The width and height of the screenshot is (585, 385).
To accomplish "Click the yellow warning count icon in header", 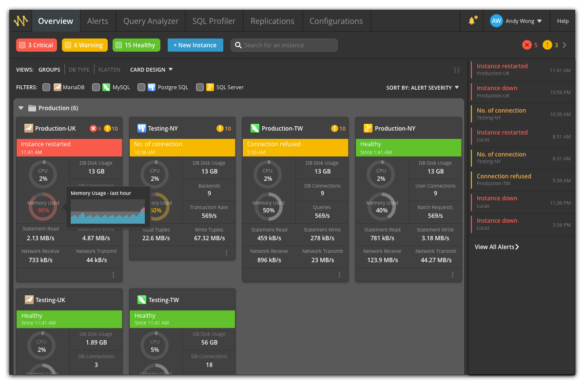I will [547, 45].
